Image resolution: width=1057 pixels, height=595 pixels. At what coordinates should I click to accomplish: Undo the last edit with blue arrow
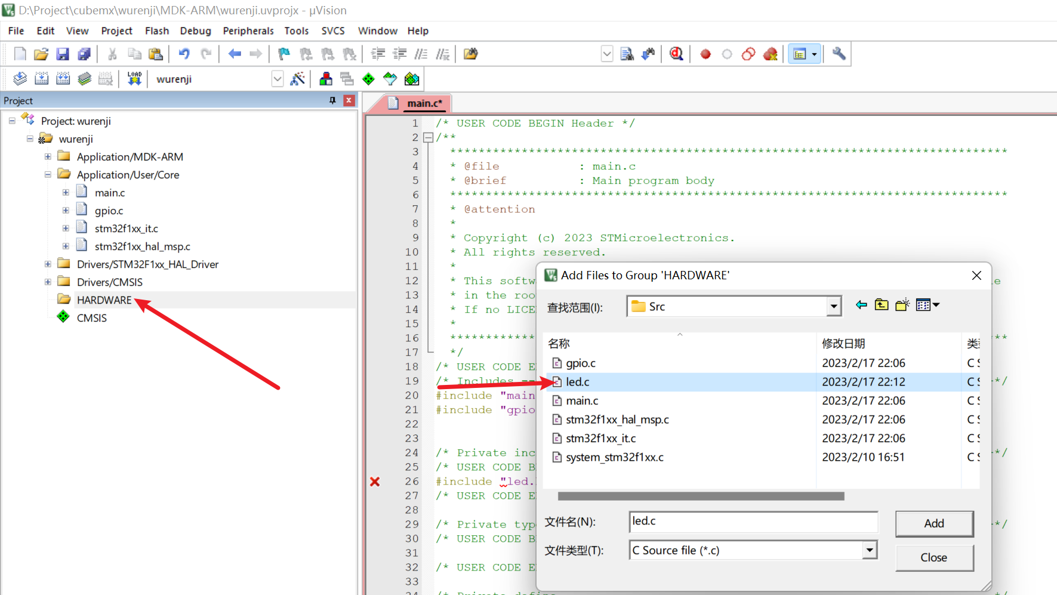(x=184, y=54)
